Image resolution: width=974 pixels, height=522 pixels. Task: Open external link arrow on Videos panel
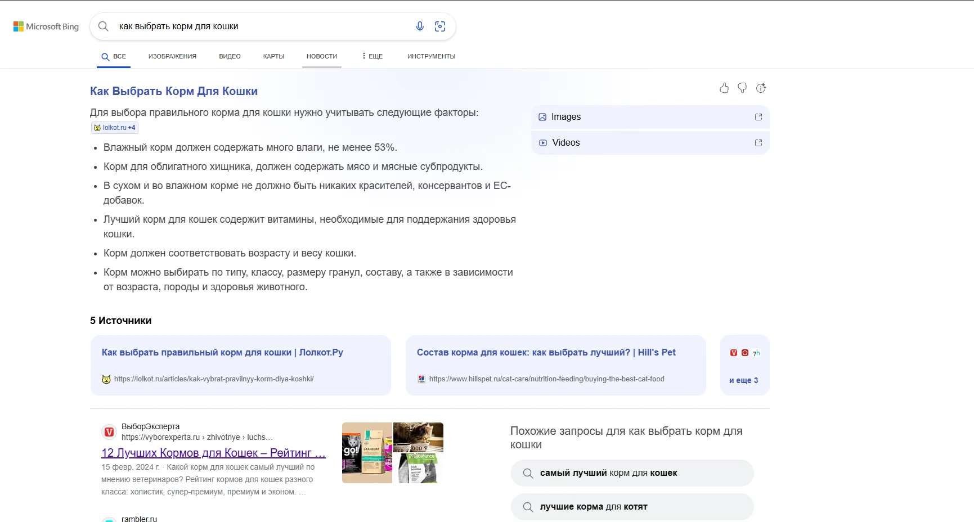pyautogui.click(x=758, y=142)
